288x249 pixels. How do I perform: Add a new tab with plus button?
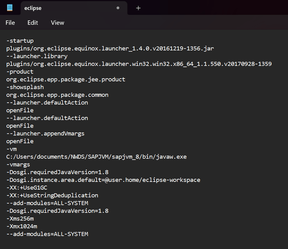click(138, 8)
